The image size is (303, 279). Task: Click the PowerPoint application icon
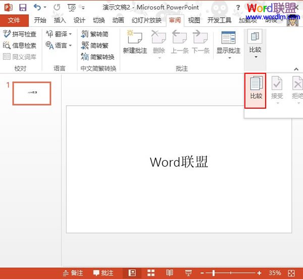click(x=8, y=8)
